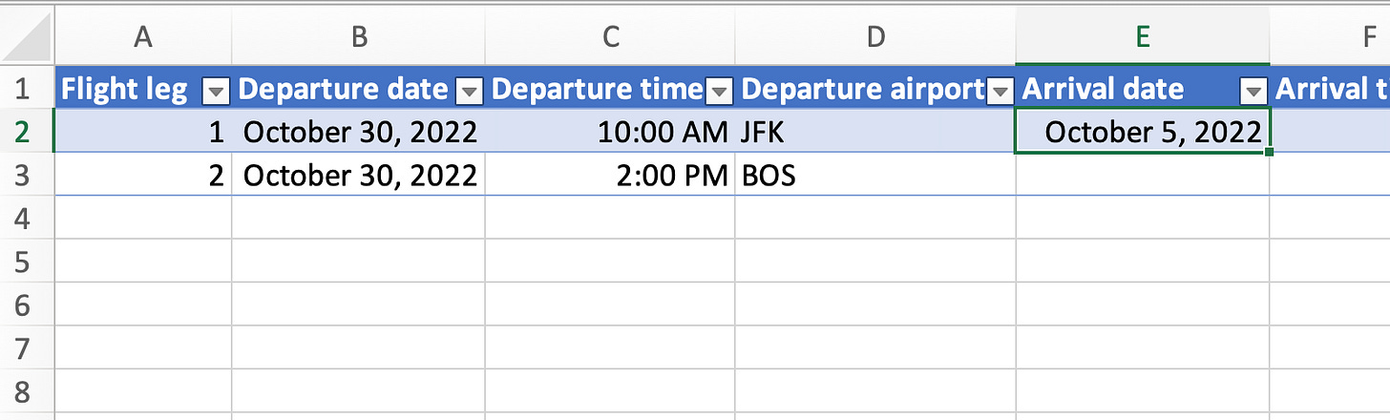Screen dimensions: 1390x420
Task: Select column E header
Action: [x=1143, y=36]
